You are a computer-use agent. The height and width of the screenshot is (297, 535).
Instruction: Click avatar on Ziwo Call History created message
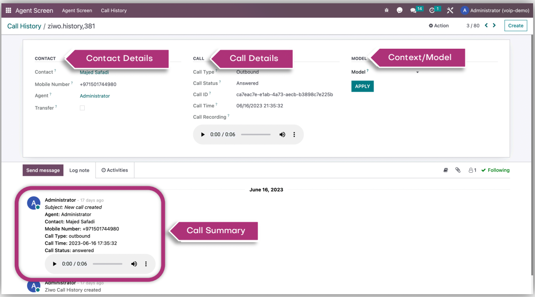coord(34,287)
